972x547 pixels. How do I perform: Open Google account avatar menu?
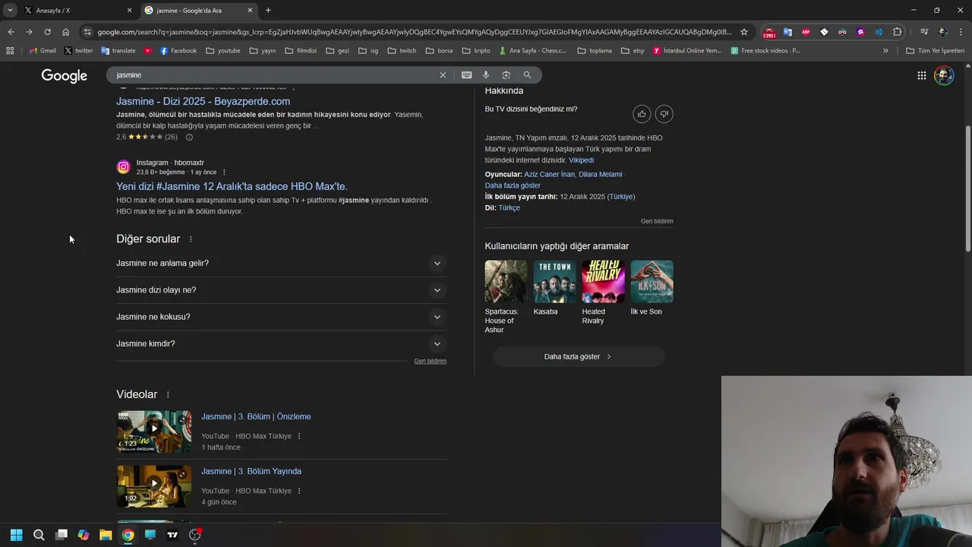[x=944, y=75]
